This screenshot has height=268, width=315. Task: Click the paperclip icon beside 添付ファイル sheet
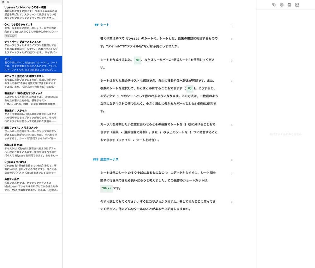(2, 128)
